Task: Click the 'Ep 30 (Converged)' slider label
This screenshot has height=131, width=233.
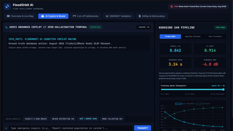Action: coord(218,94)
